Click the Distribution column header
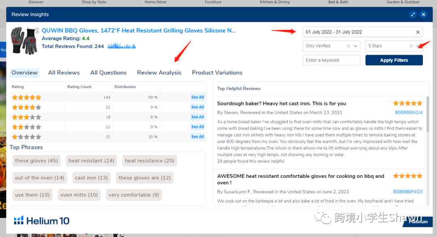Image resolution: width=437 pixels, height=237 pixels. point(125,87)
